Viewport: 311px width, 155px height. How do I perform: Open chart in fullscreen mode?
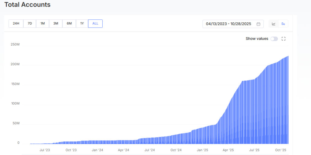pos(284,39)
